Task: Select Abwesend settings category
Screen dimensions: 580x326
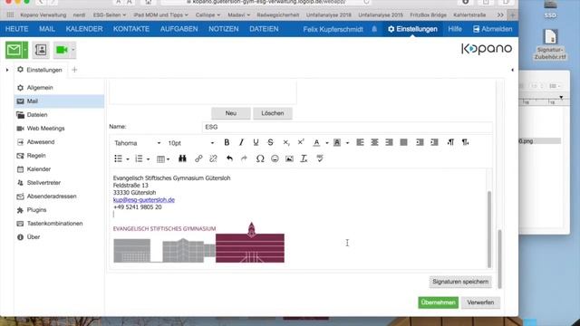Action: 59,142
